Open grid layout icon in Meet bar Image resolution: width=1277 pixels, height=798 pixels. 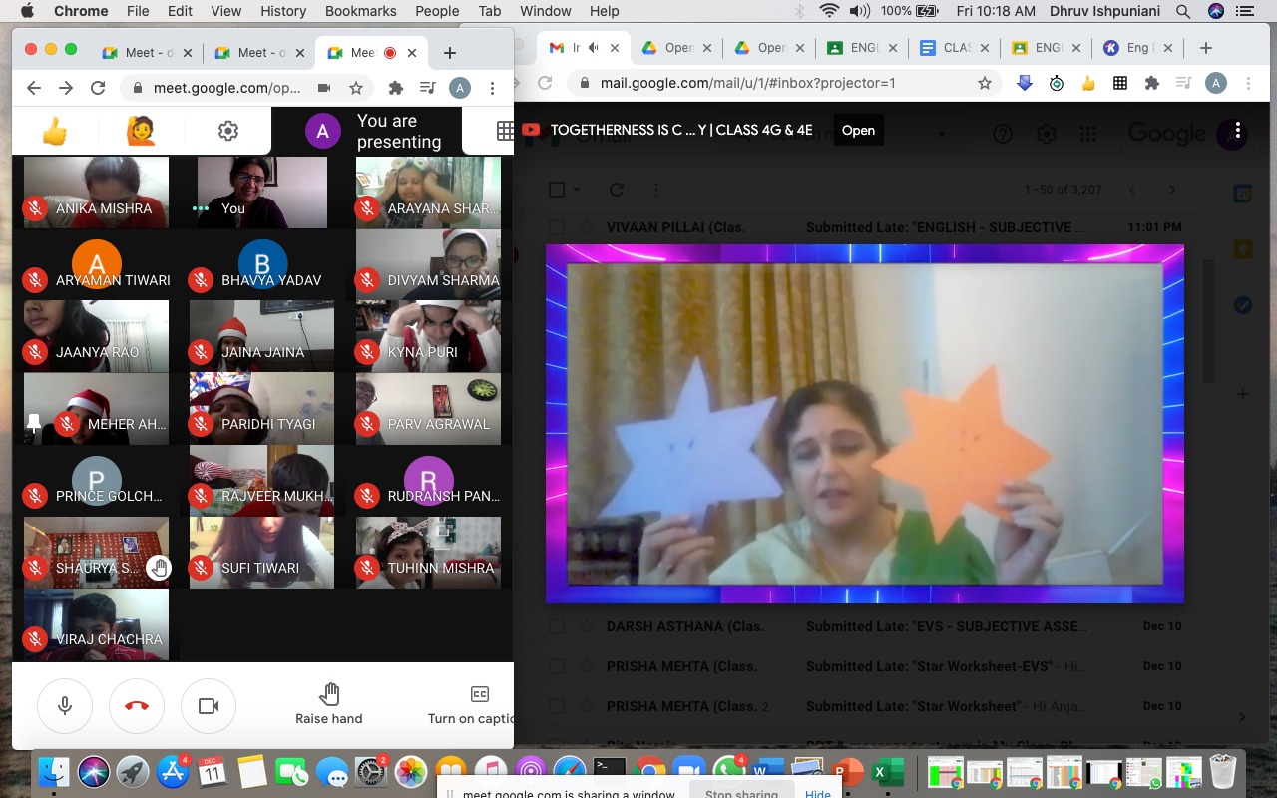(505, 131)
